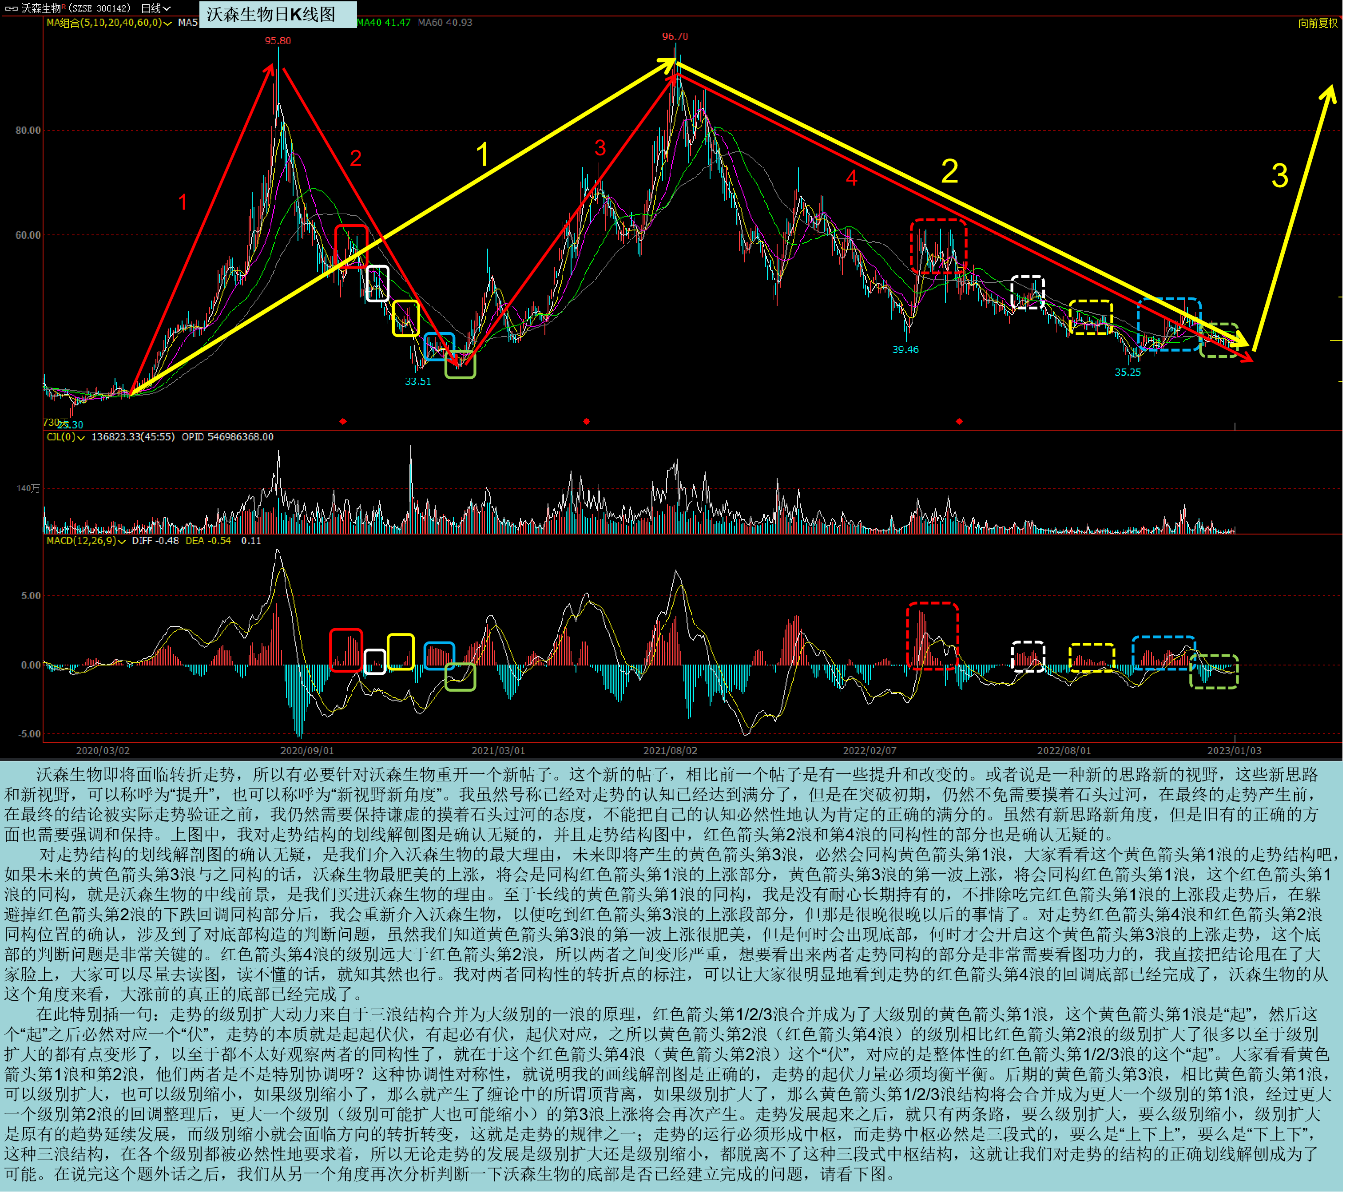
Task: Click the 2023/01/03 date axis label
Action: click(x=1235, y=751)
